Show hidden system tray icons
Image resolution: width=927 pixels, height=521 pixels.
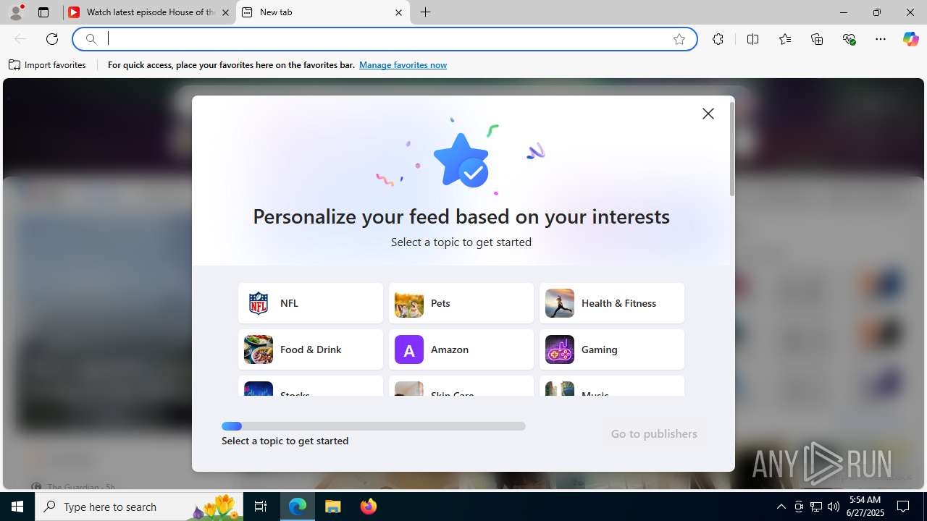[x=781, y=507]
